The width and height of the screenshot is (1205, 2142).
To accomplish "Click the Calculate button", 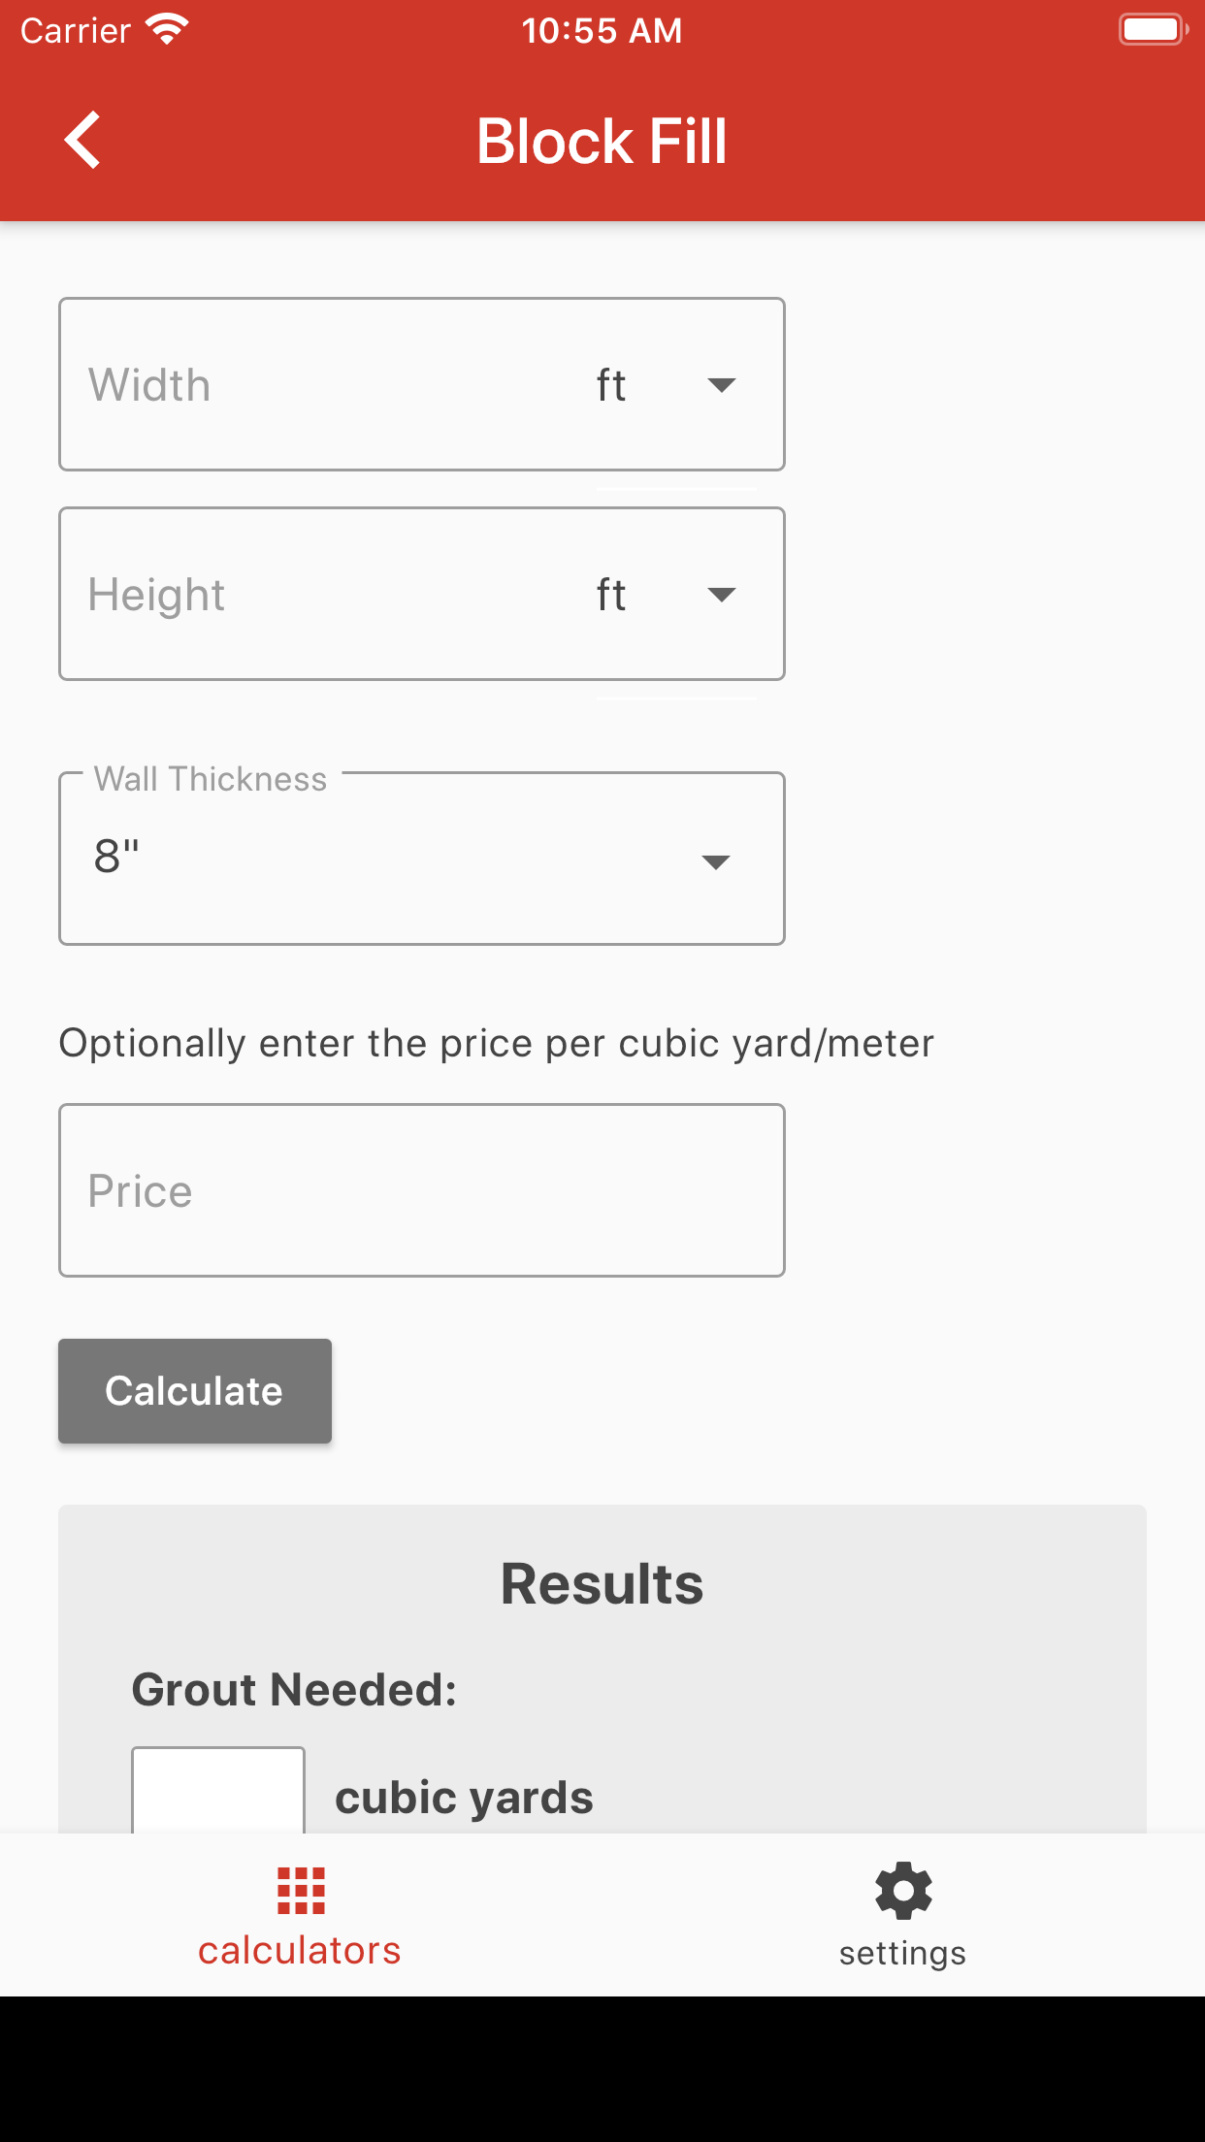I will [195, 1391].
